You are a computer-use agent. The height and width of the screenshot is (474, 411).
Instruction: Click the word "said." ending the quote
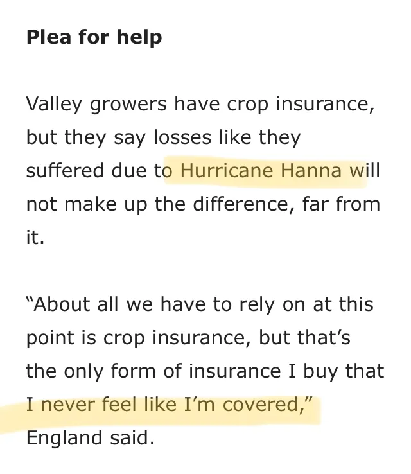tap(132, 438)
